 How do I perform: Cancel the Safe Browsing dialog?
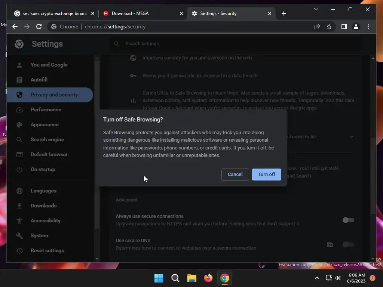[235, 174]
